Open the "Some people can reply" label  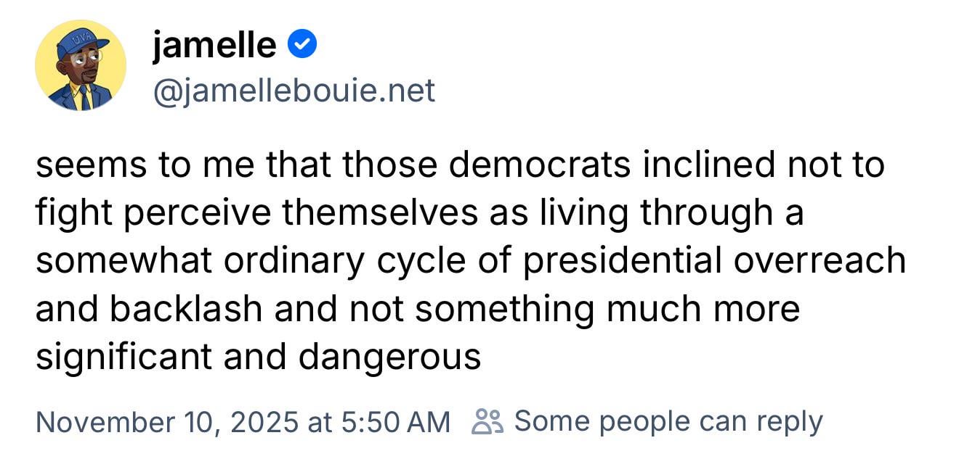coord(668,421)
